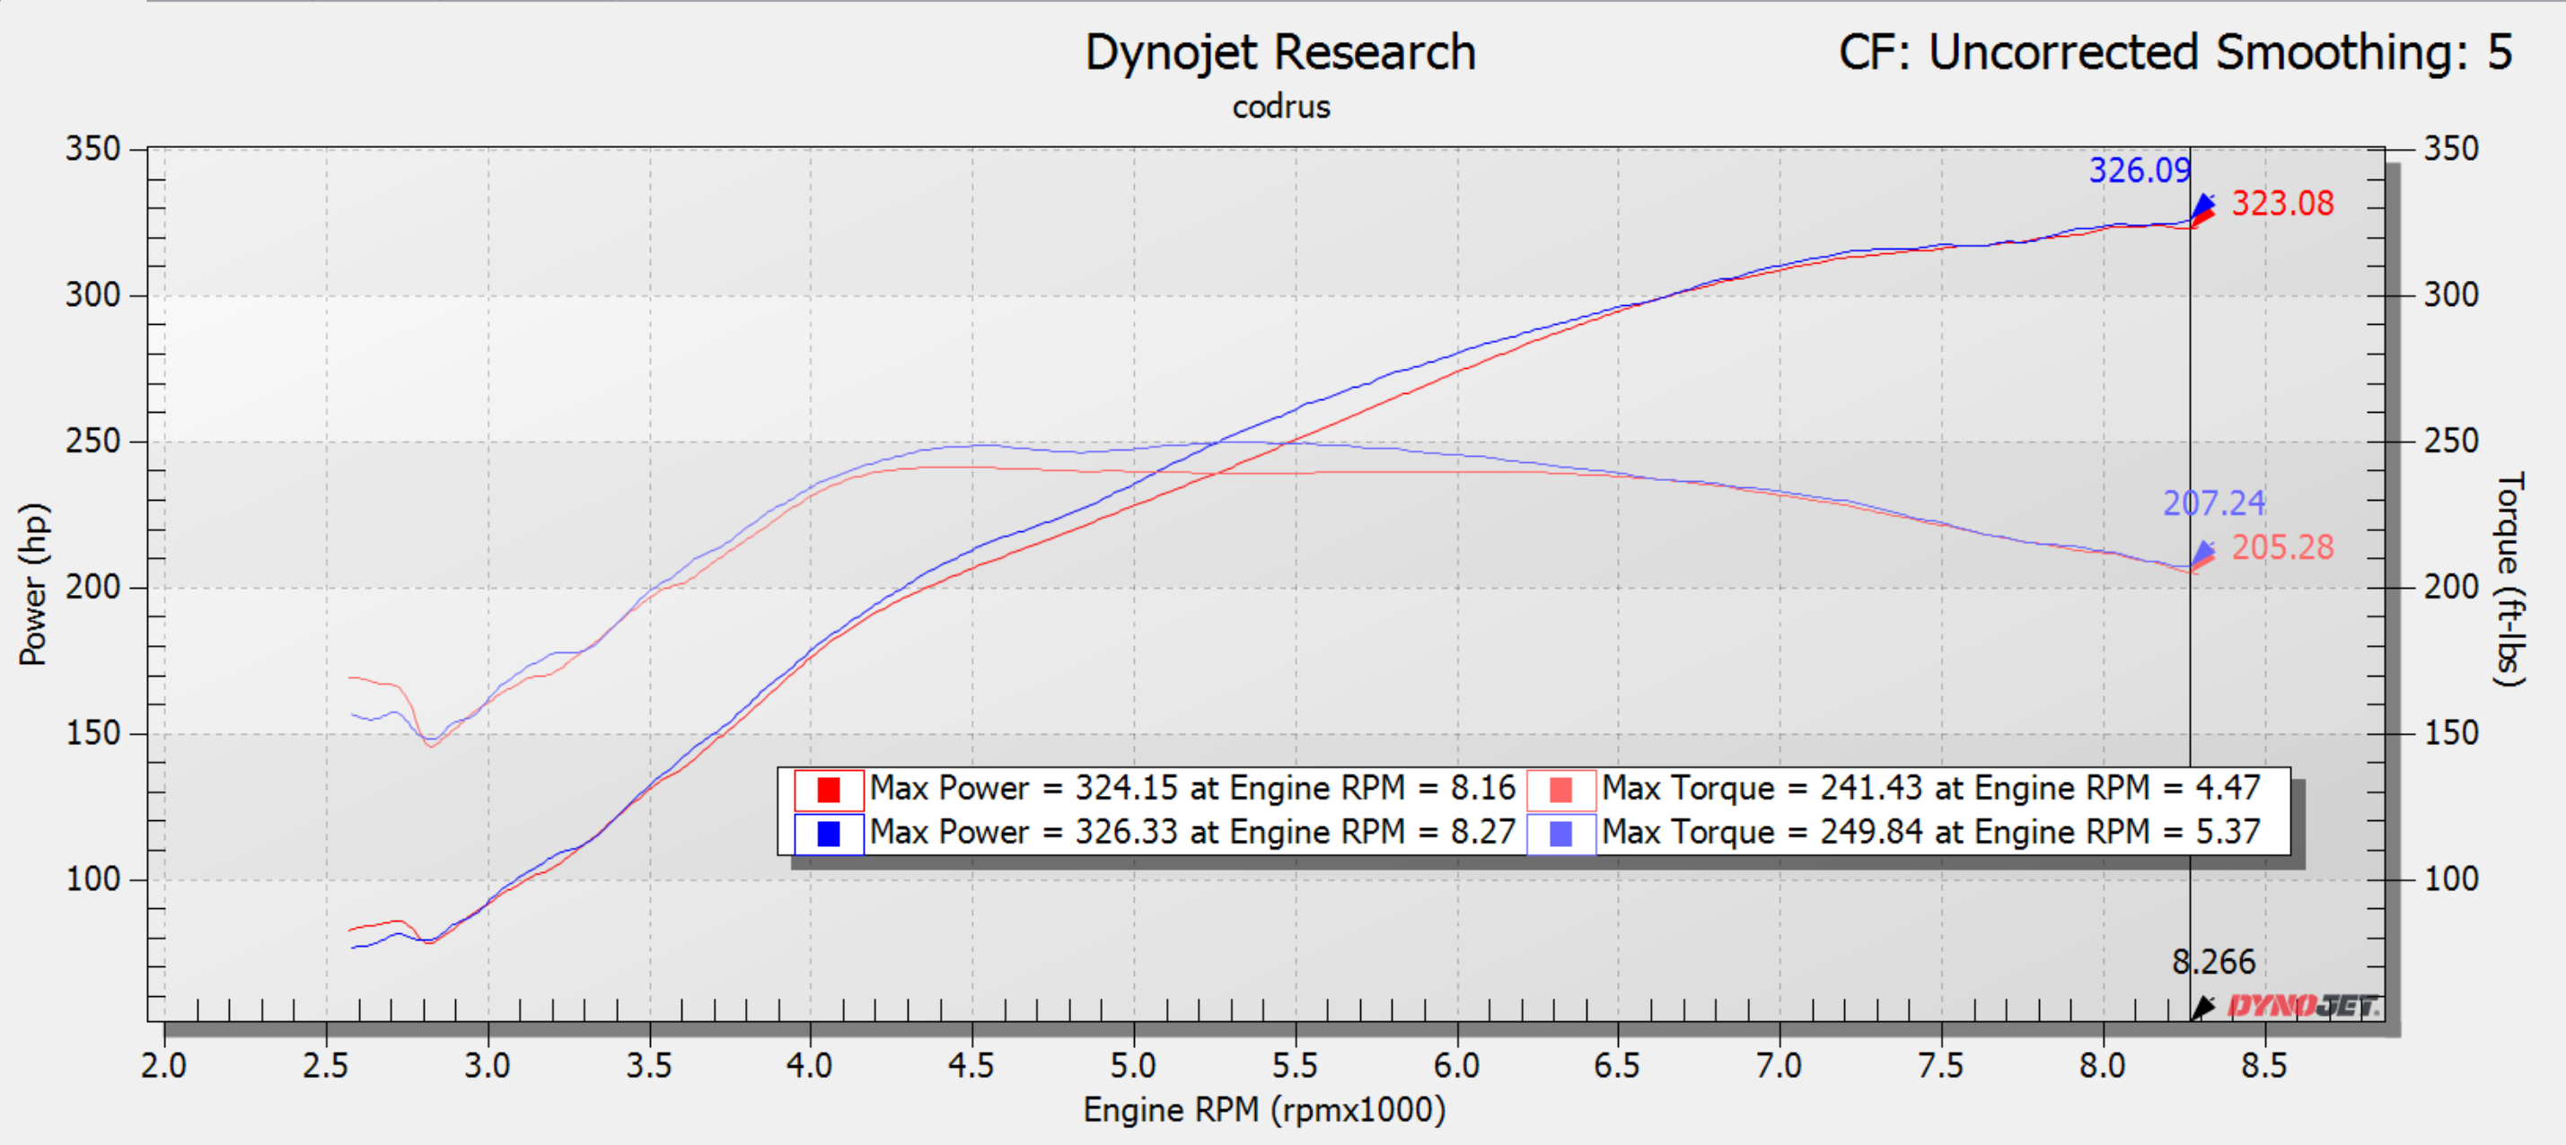Click Max Torque = 241.43 legend entry
This screenshot has width=2566, height=1145.
[x=1930, y=789]
